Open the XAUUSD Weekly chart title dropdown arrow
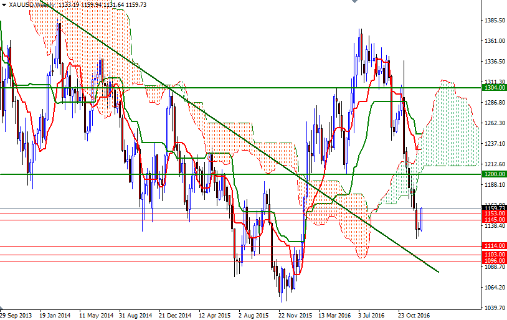The image size is (507, 320). coord(4,5)
